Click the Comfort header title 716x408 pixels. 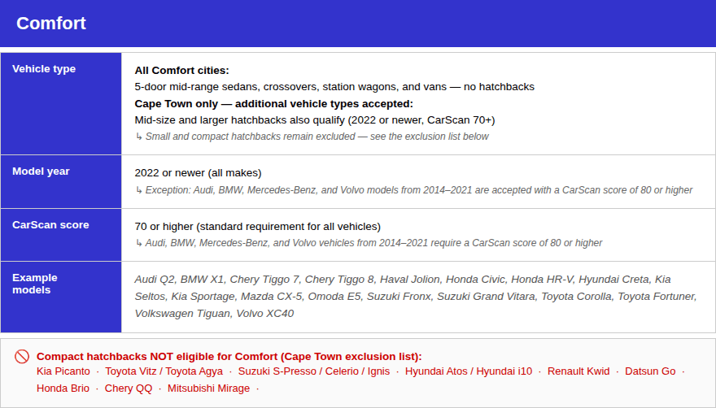(51, 24)
